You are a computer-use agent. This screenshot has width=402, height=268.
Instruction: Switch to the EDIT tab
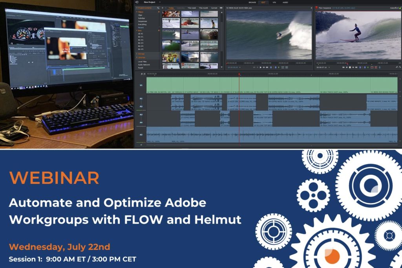pyautogui.click(x=263, y=2)
